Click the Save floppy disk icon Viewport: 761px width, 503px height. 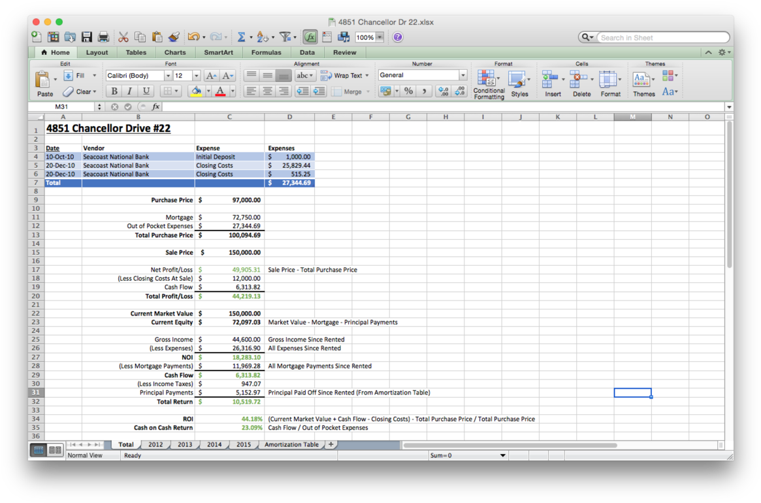(x=86, y=38)
